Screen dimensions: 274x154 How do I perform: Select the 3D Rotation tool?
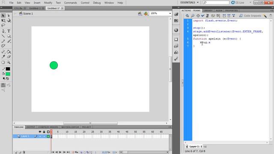(x=9, y=21)
